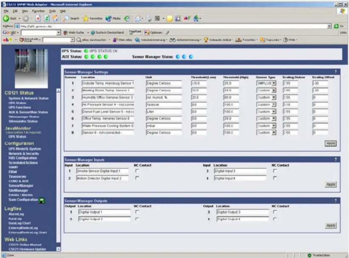Expand the Address bar dropdown arrow

[x=330, y=26]
